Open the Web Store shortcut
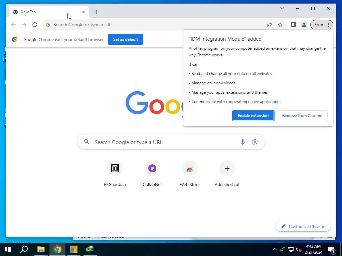Image resolution: width=342 pixels, height=256 pixels. click(190, 174)
